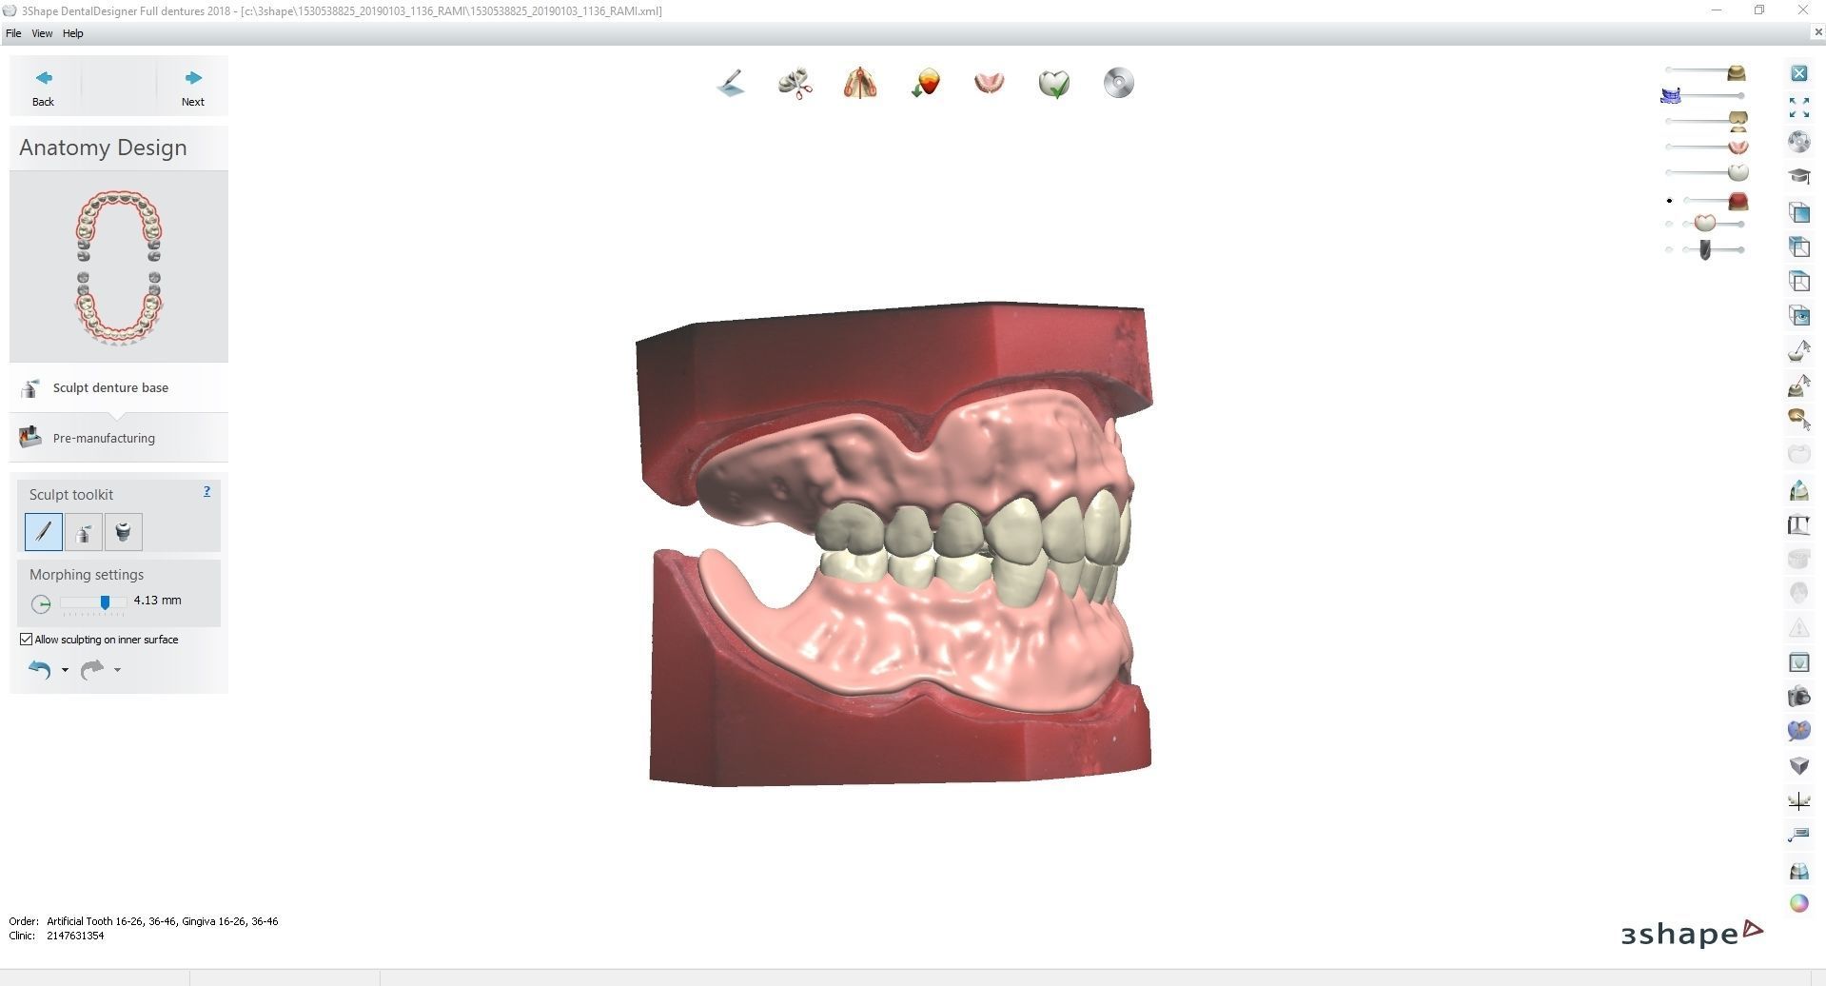Toggle radio dot beside drill bit slider
Screen dimensions: 1826x986
tap(1670, 250)
